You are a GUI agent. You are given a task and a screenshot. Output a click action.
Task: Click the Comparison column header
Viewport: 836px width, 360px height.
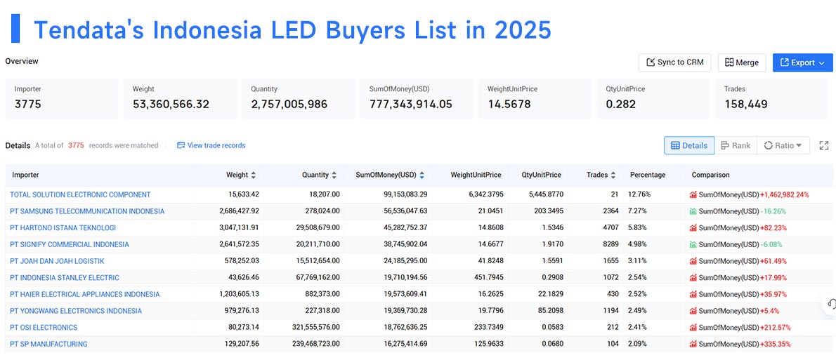click(711, 175)
